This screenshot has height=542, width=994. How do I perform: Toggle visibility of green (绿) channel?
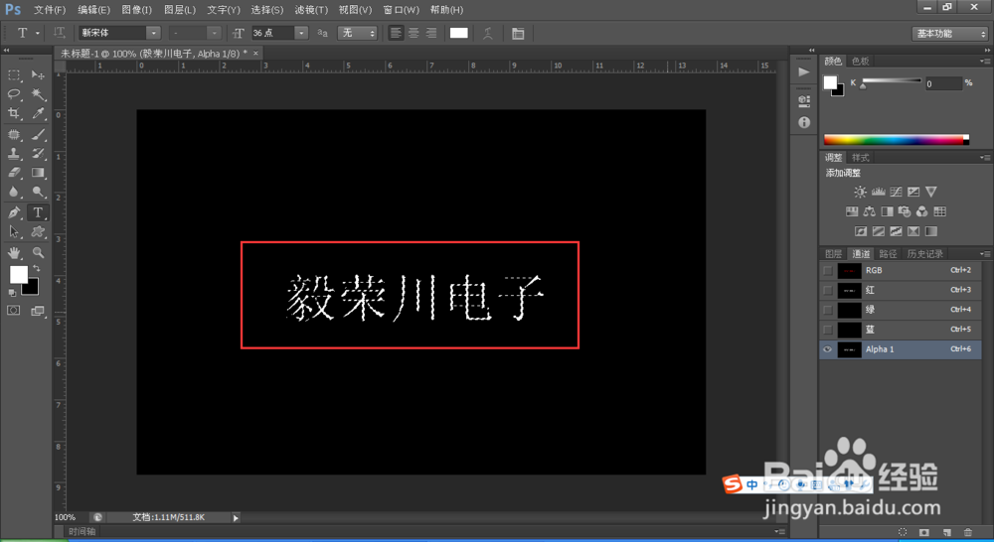tap(828, 310)
